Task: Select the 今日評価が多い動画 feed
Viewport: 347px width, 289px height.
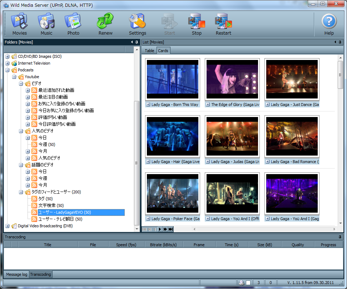Action: (x=57, y=124)
